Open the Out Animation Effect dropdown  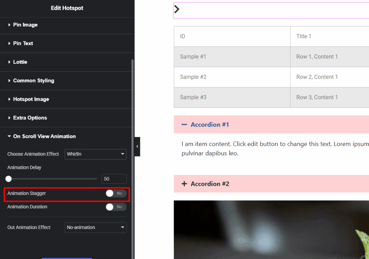point(95,227)
